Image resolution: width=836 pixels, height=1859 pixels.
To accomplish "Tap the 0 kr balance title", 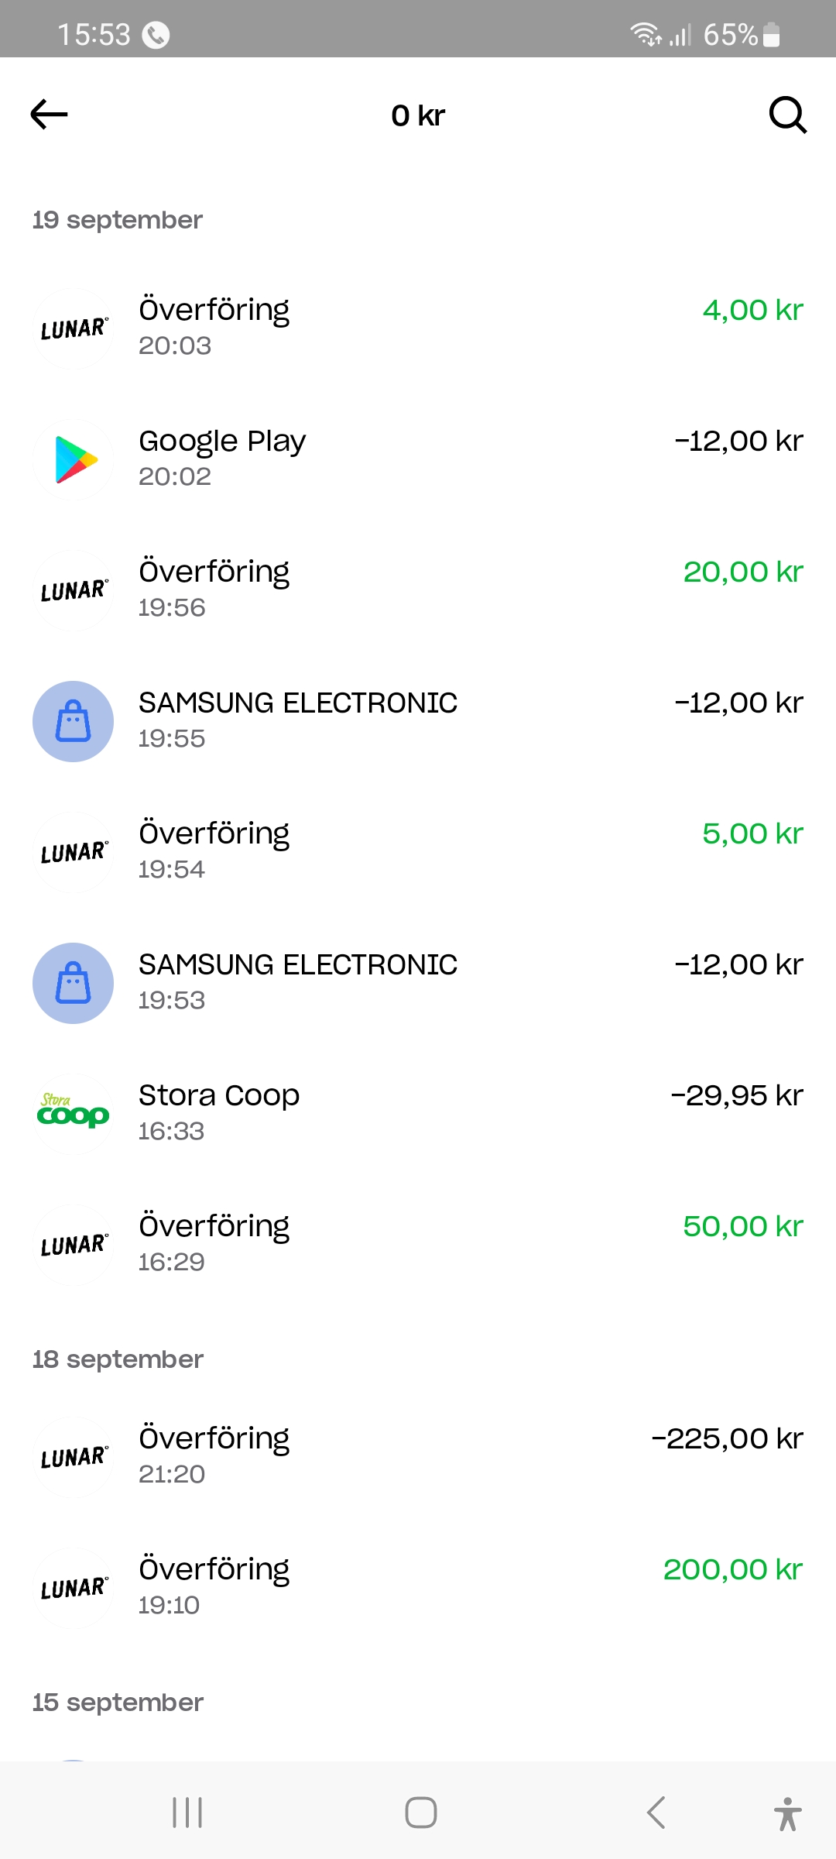I will coord(418,115).
